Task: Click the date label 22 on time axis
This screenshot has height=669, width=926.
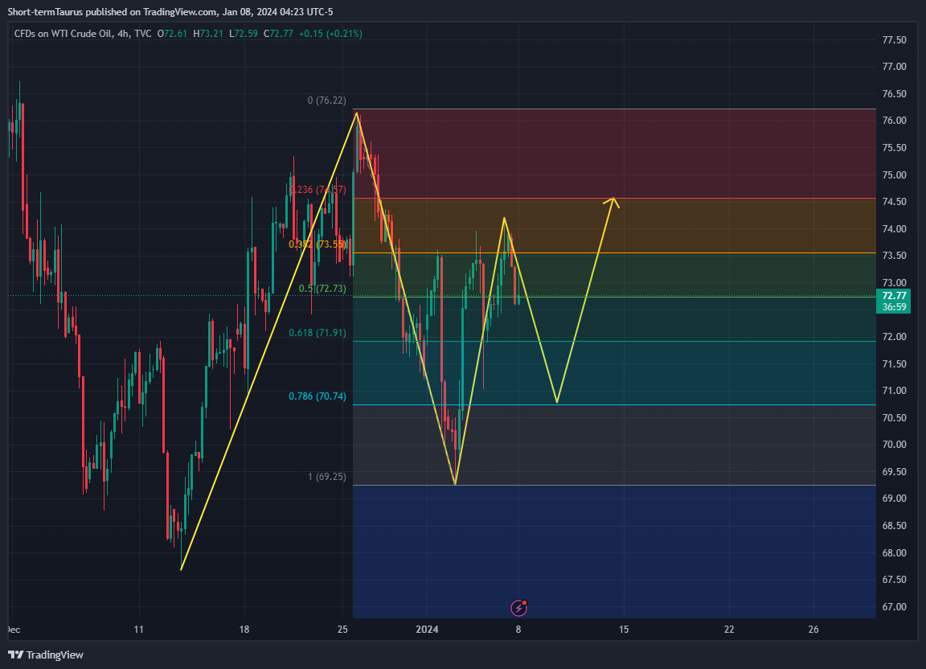Action: coord(729,630)
